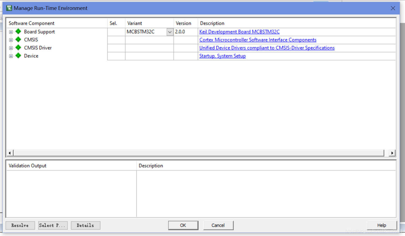Click the Version column header
This screenshot has height=236, width=405.
[x=186, y=23]
